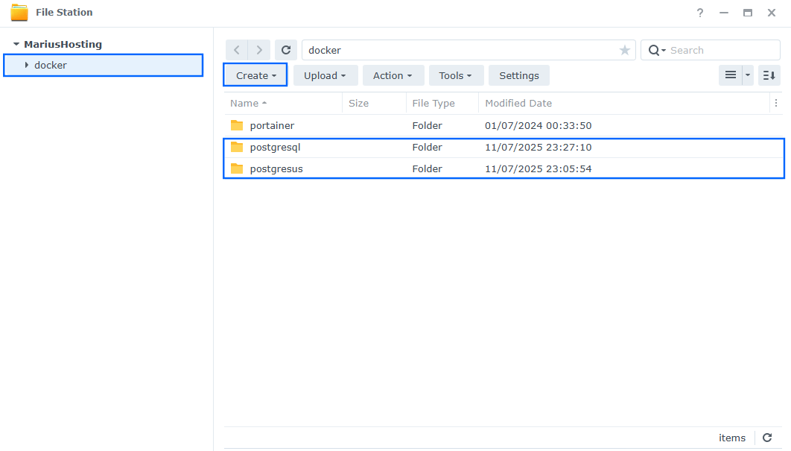This screenshot has height=451, width=791.
Task: Sort files by clicking the Name header
Action: pyautogui.click(x=247, y=103)
